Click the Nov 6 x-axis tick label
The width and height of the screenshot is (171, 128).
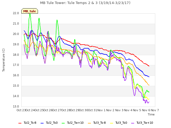[x=146, y=110]
